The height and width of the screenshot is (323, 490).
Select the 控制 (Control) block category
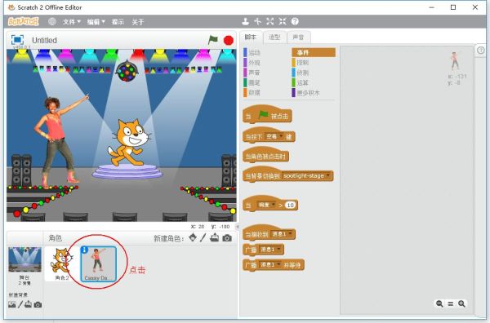pos(301,63)
